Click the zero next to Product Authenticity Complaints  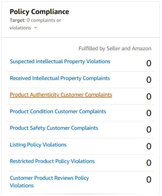tap(149, 97)
